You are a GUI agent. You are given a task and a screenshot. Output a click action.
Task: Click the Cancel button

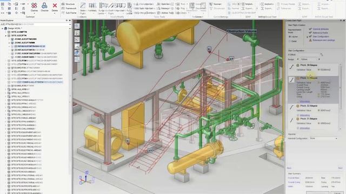(x=337, y=193)
